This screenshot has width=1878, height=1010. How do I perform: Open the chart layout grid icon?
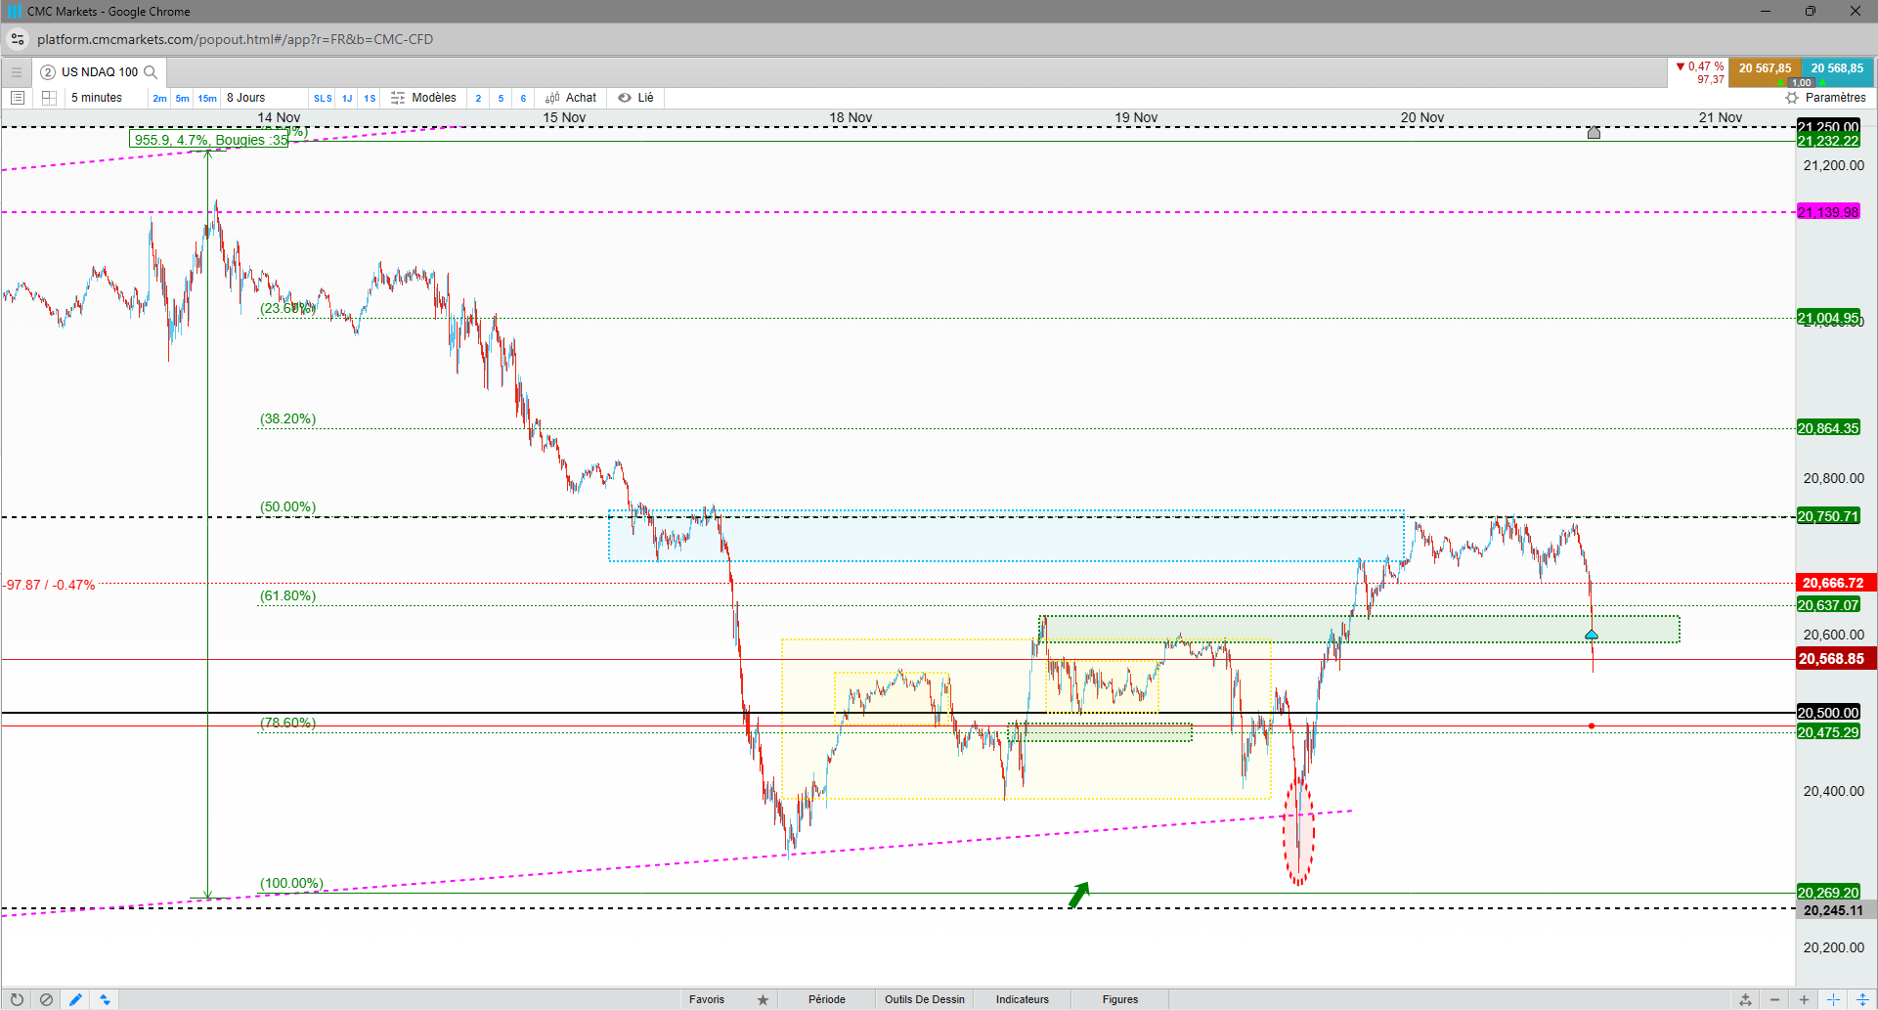click(49, 98)
